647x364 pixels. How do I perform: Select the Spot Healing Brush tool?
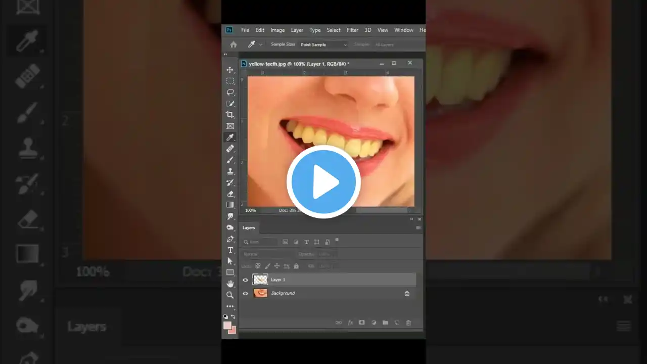(230, 149)
